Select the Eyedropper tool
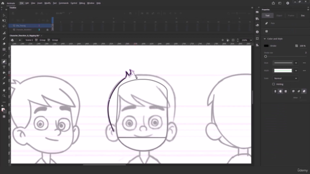 coord(4,78)
